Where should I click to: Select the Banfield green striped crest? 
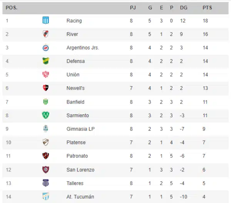pos(46,102)
